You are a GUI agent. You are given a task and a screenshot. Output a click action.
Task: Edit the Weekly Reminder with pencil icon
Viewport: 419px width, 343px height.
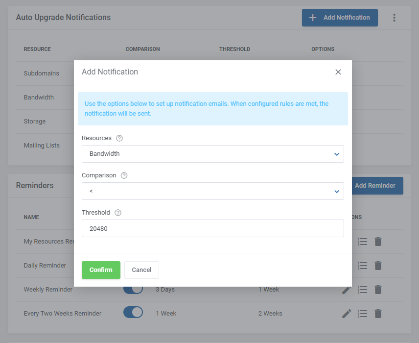point(347,290)
